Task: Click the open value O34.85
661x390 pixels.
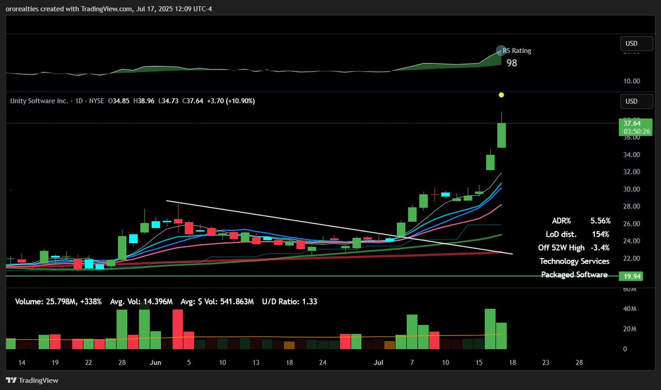Action: point(119,101)
